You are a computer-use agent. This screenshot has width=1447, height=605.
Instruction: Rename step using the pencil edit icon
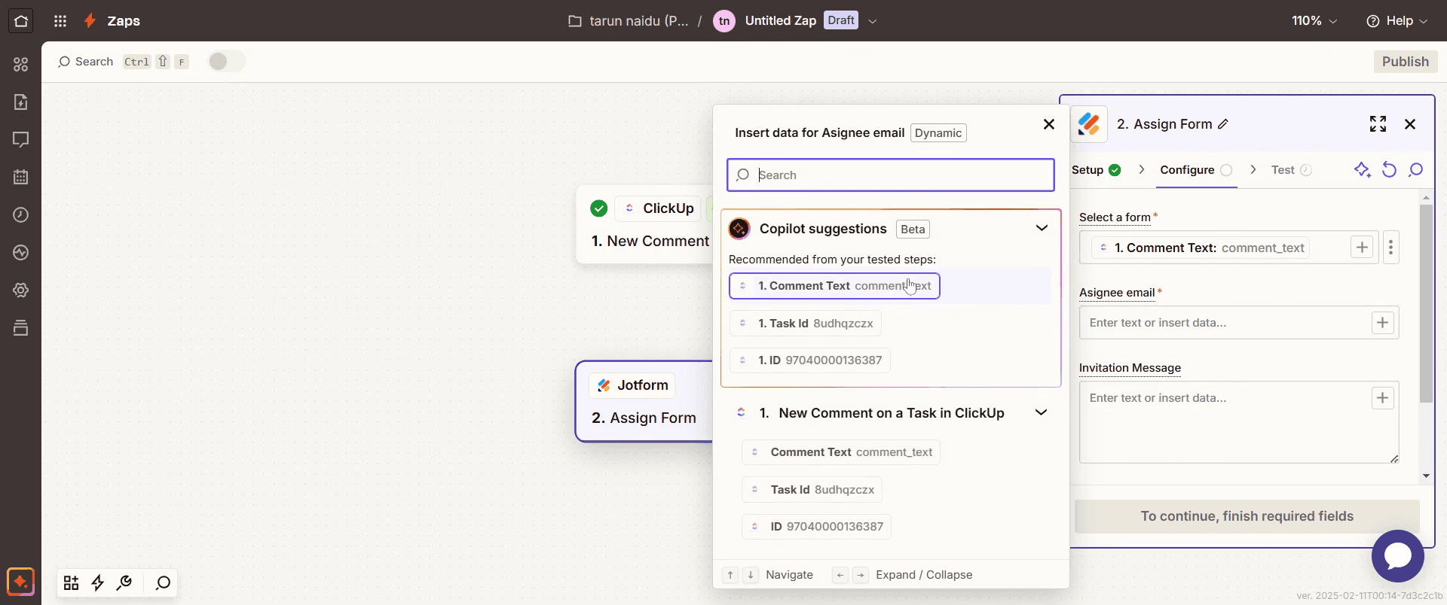(1223, 124)
